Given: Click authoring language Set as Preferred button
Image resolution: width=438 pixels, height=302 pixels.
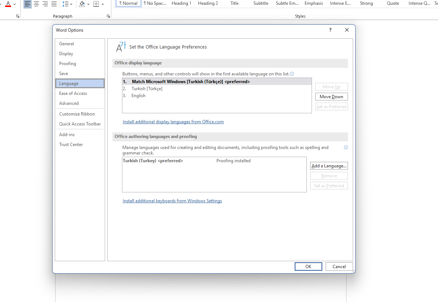Looking at the screenshot, I should pos(329,186).
